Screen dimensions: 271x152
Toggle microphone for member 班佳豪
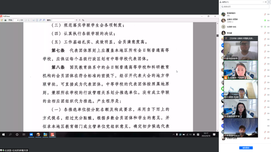[265, 33]
